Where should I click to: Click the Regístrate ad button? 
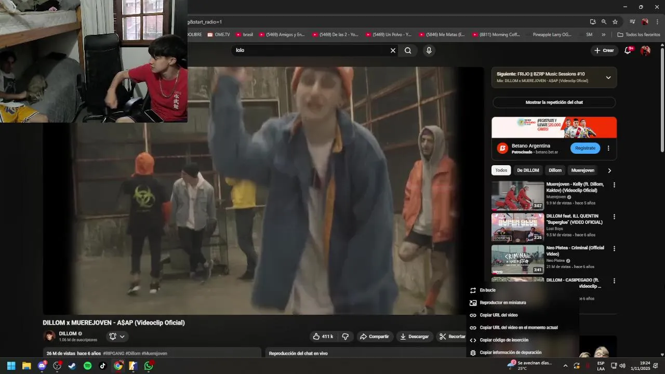585,148
